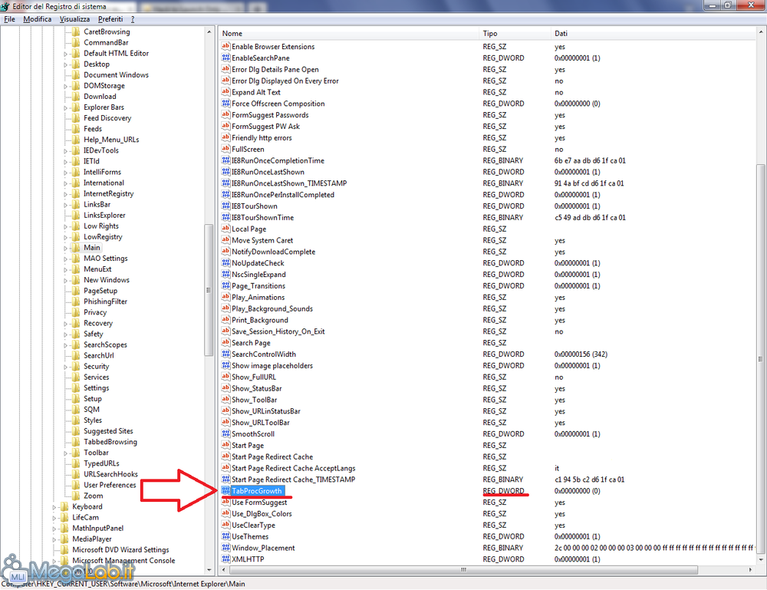Select the Save_Session_History_On_Exit value
This screenshot has height=590, width=767.
(x=278, y=331)
